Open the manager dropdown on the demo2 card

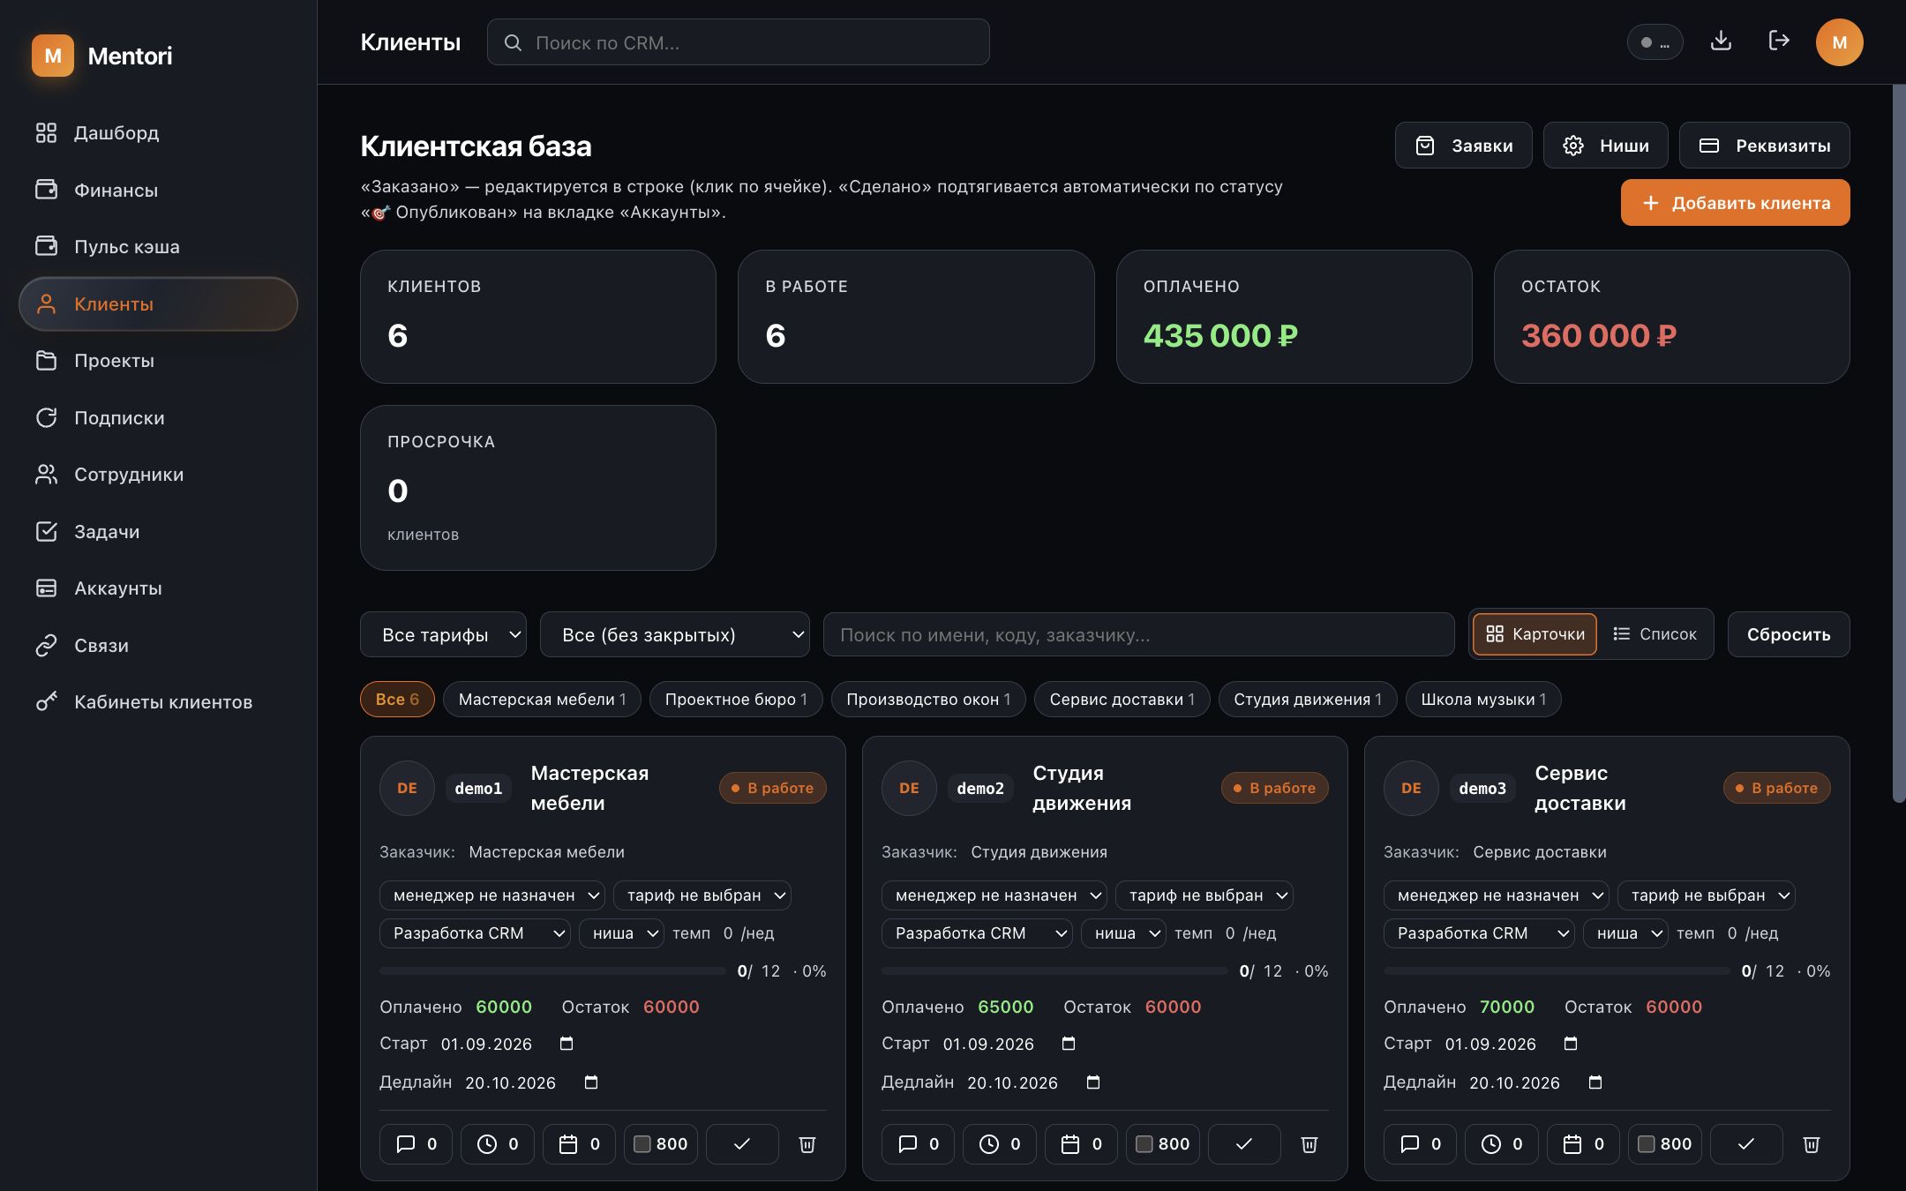(x=994, y=895)
